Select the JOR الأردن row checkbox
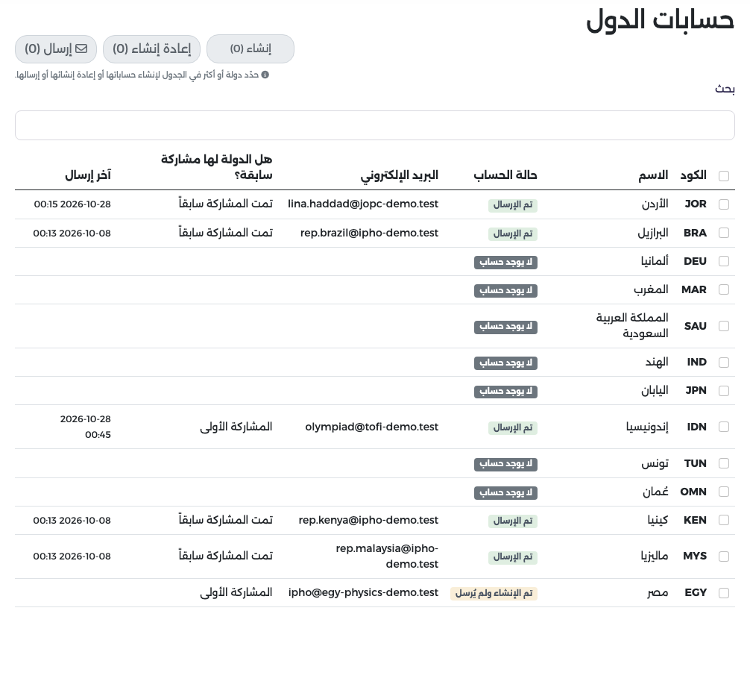The width and height of the screenshot is (750, 696). pos(724,204)
